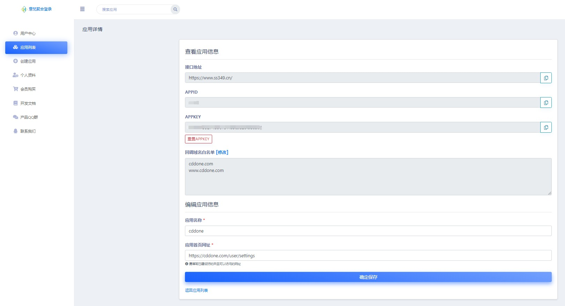Click the cubes icon beside 应用列表
Image resolution: width=565 pixels, height=306 pixels.
(x=15, y=47)
